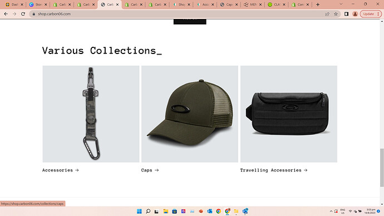The height and width of the screenshot is (216, 384).
Task: Open Task View from the taskbar
Action: (x=157, y=211)
